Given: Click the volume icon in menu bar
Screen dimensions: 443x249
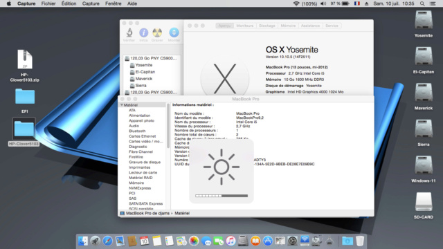Looking at the screenshot, I should point(323,3).
